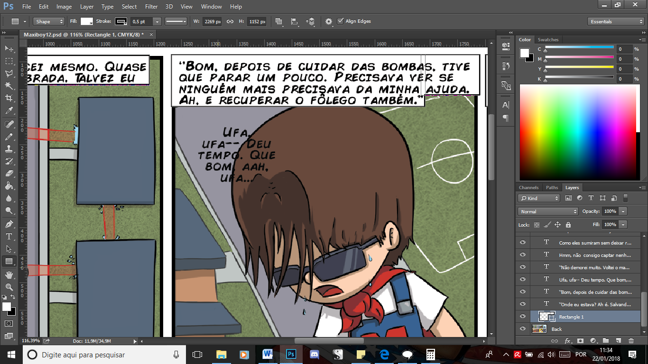Viewport: 648px width, 364px height.
Task: Open the Essentials workspace dropdown
Action: pyautogui.click(x=615, y=21)
